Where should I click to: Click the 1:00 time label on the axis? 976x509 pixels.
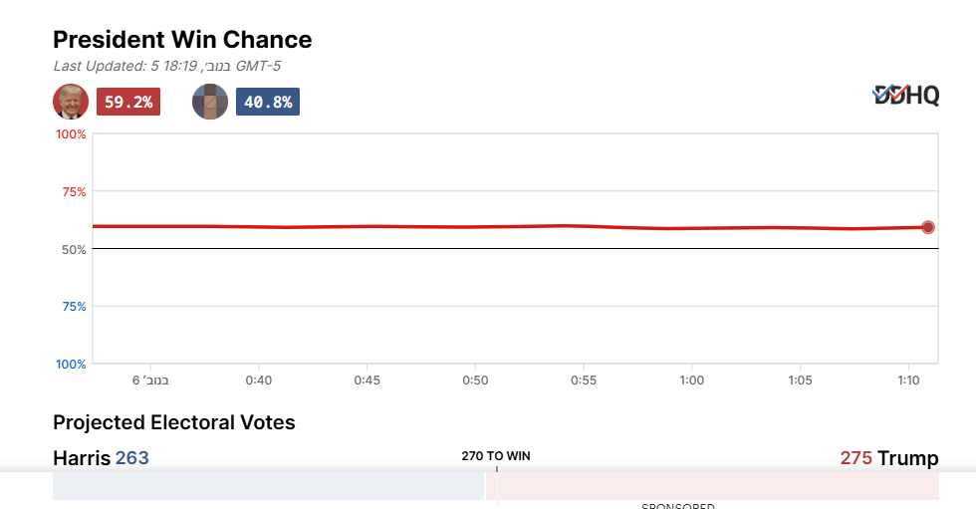[x=691, y=381]
